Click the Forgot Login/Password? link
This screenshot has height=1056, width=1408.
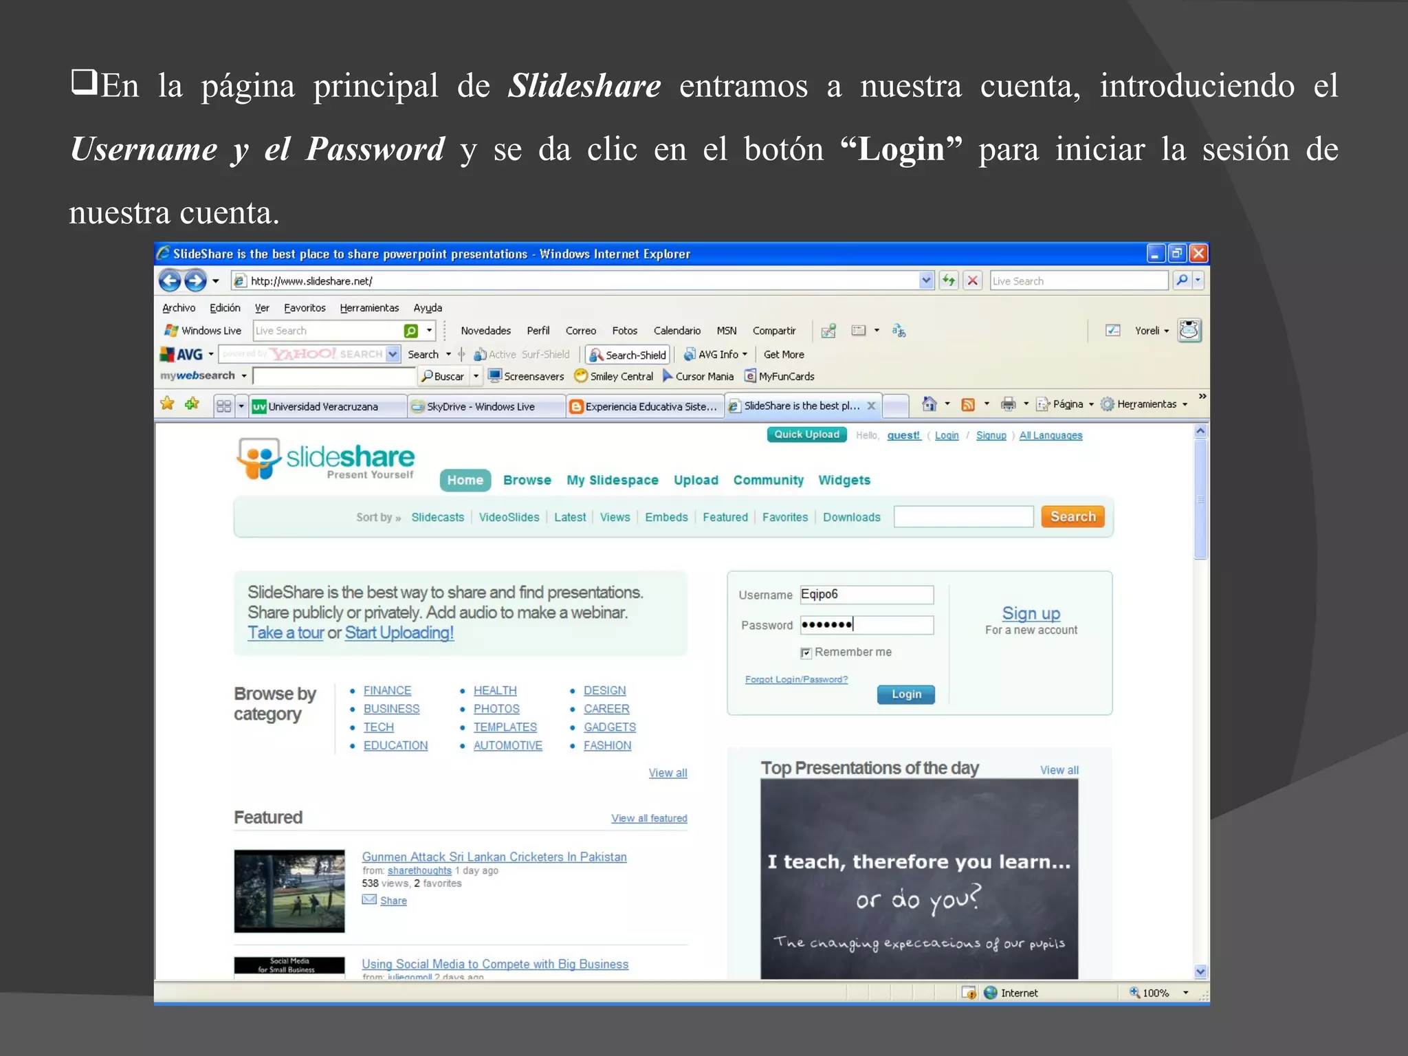pyautogui.click(x=796, y=679)
